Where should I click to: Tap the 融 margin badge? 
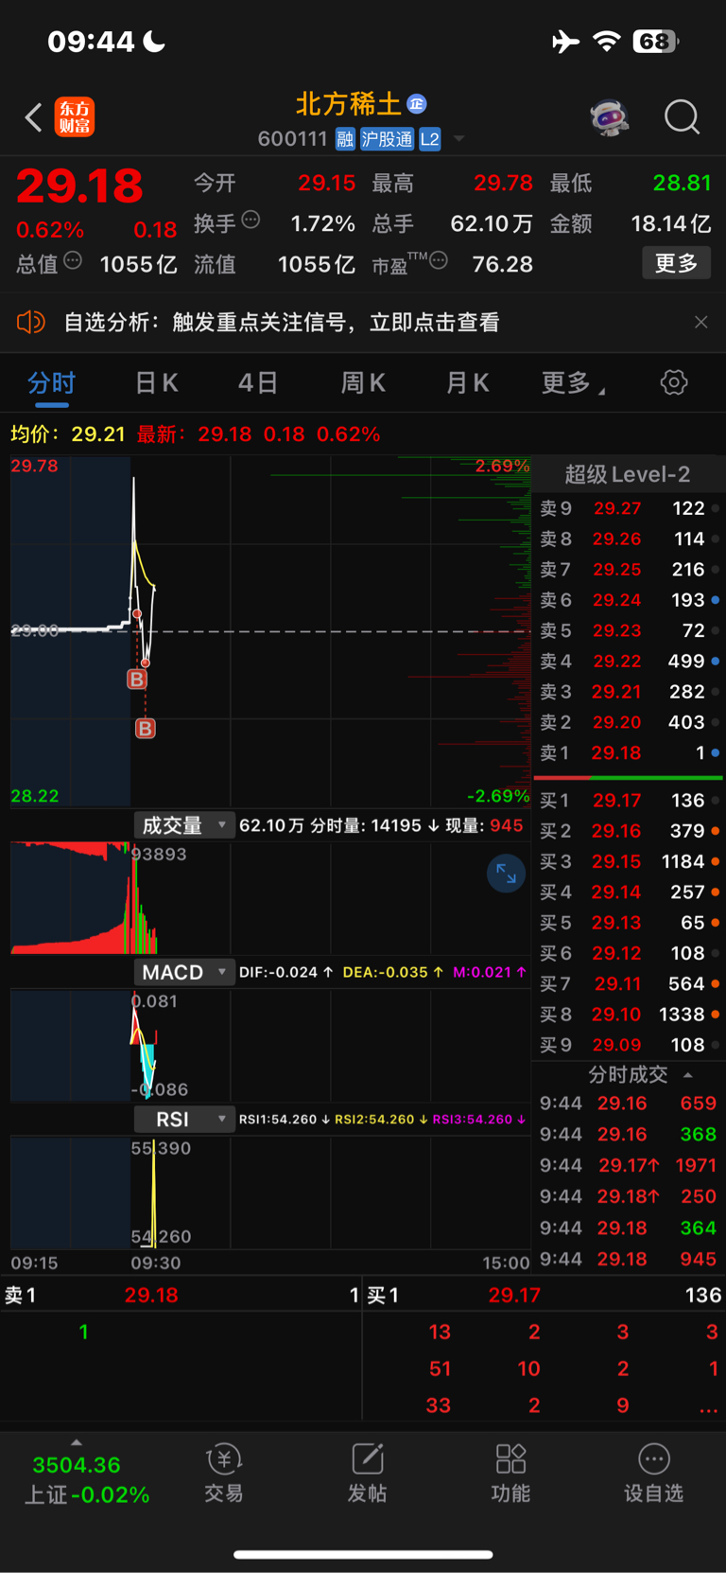click(x=345, y=139)
